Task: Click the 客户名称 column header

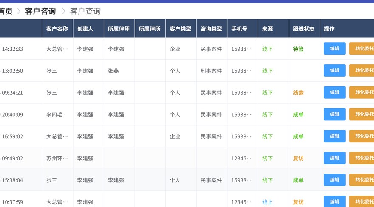Action: (x=57, y=29)
